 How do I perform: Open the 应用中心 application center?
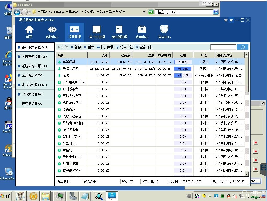pyautogui.click(x=142, y=32)
